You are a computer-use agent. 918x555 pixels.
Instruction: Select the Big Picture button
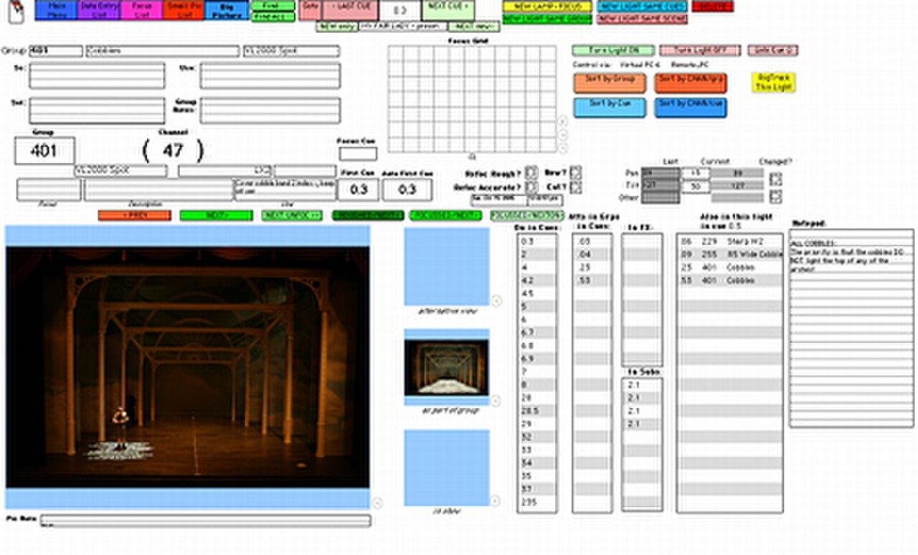point(226,9)
